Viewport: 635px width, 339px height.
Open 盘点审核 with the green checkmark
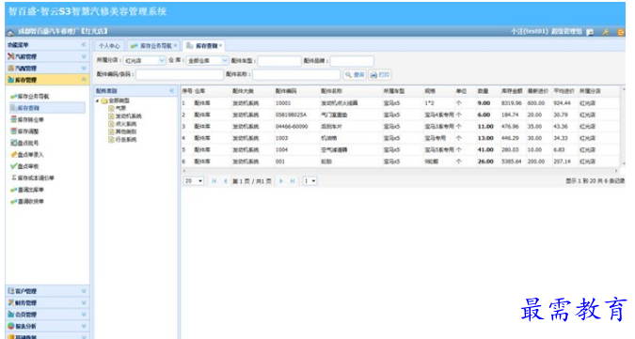(24, 166)
